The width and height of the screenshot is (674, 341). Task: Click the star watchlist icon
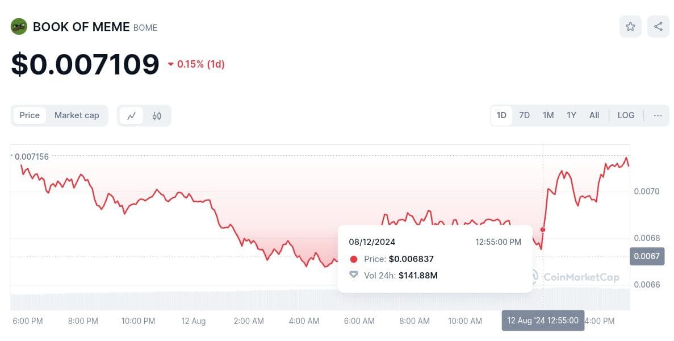630,26
